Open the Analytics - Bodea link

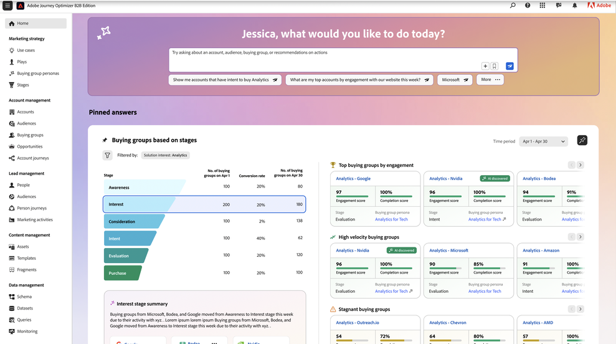[539, 178]
